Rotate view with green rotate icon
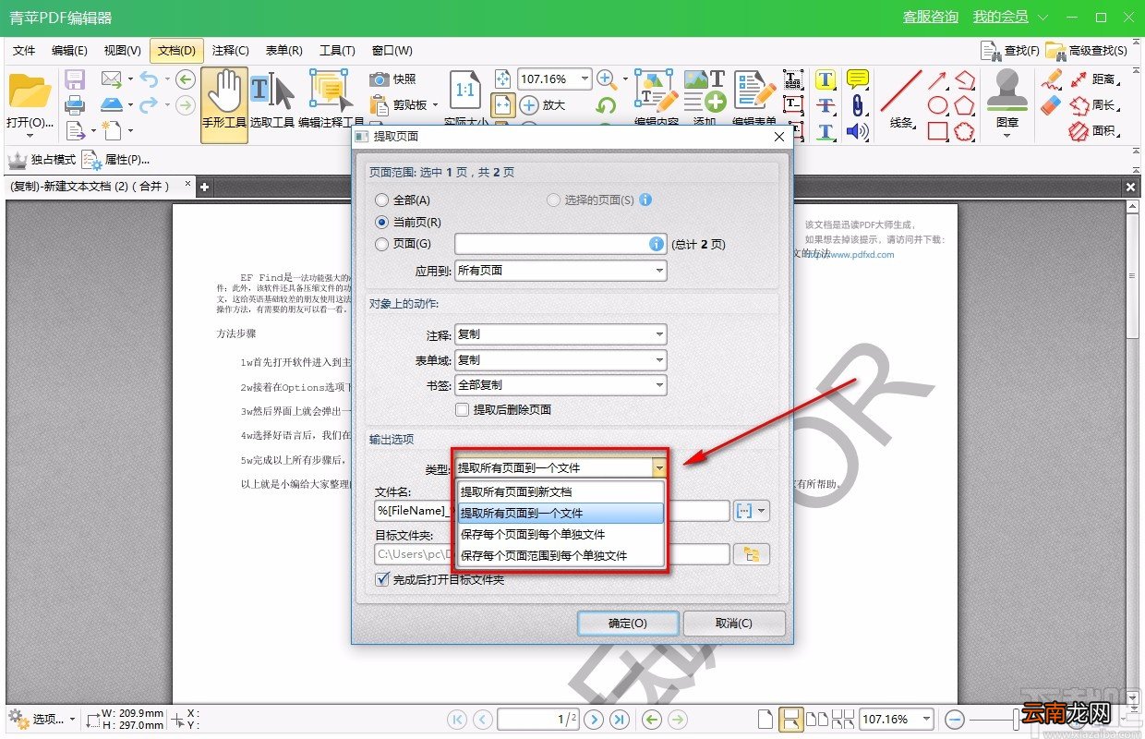Screen dimensions: 1145x739 click(607, 106)
